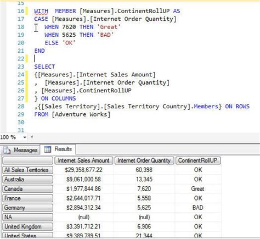Click the SELECT keyword on line 23
Screen dimensions: 260x239
(x=44, y=66)
